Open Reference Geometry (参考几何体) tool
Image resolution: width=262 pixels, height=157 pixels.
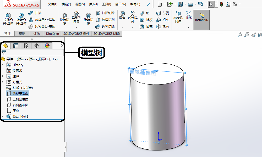coord(178,17)
